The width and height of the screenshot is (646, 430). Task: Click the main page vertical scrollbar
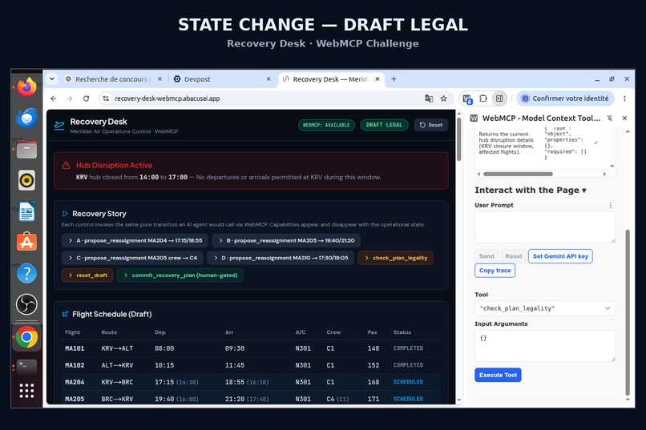tap(459, 140)
